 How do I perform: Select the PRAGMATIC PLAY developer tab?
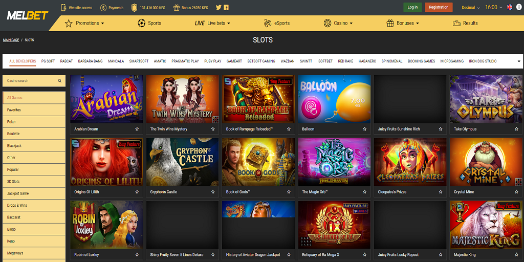[x=185, y=61]
